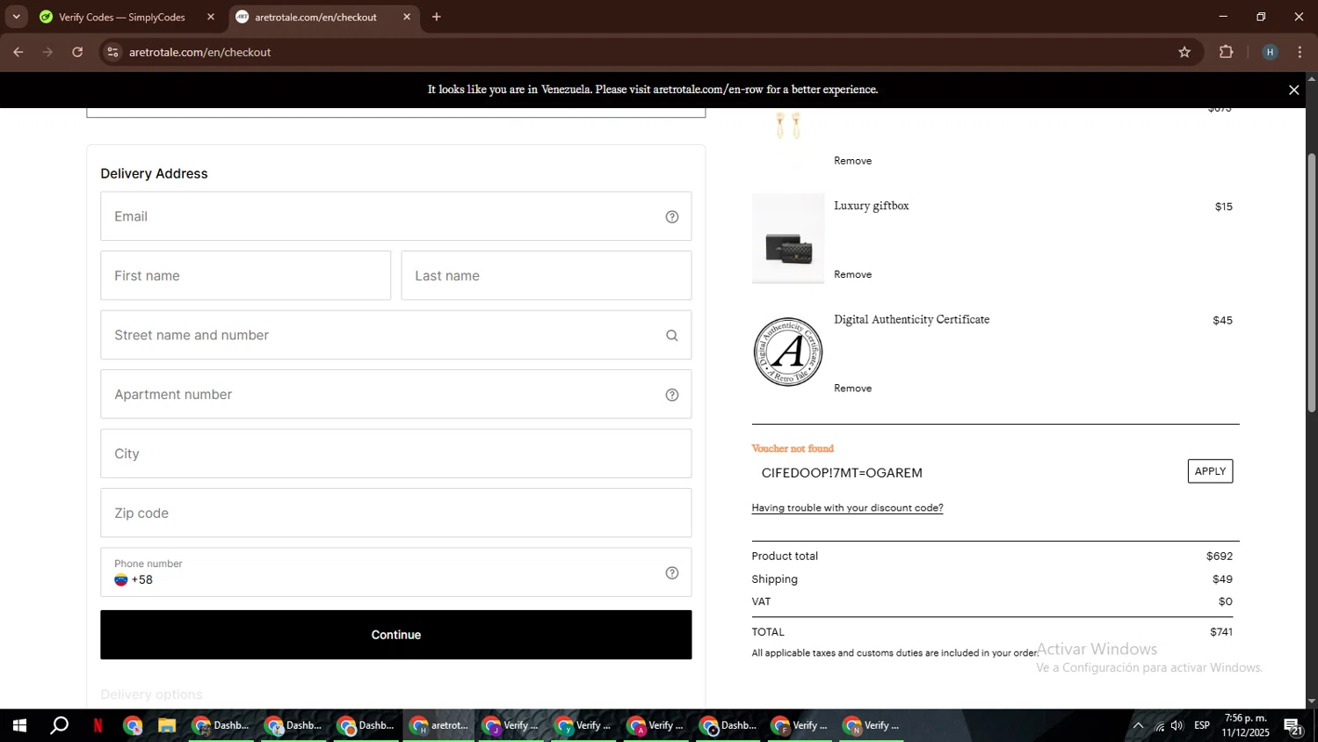Click the Zip code field
The height and width of the screenshot is (742, 1318).
tap(395, 513)
